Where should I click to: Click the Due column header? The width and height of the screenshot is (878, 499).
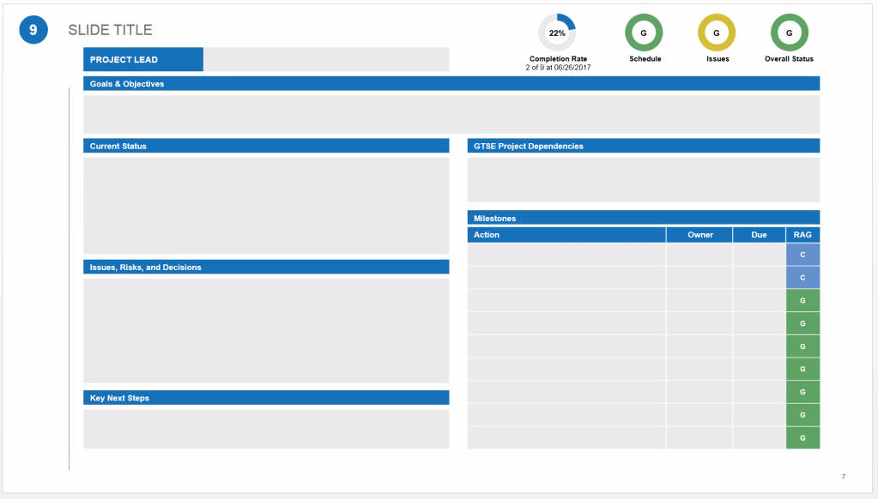(759, 235)
